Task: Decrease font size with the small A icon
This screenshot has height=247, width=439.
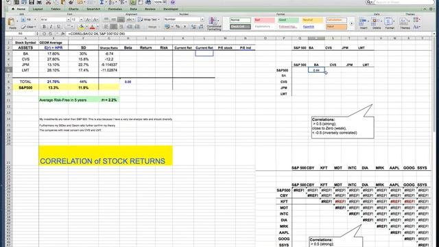Action: pyautogui.click(x=95, y=19)
